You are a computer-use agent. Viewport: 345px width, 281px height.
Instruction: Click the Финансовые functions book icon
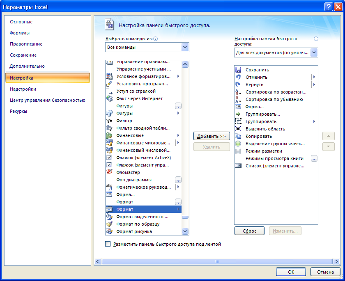[x=109, y=135]
